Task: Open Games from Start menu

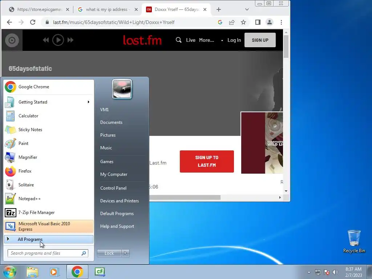Action: pos(107,162)
